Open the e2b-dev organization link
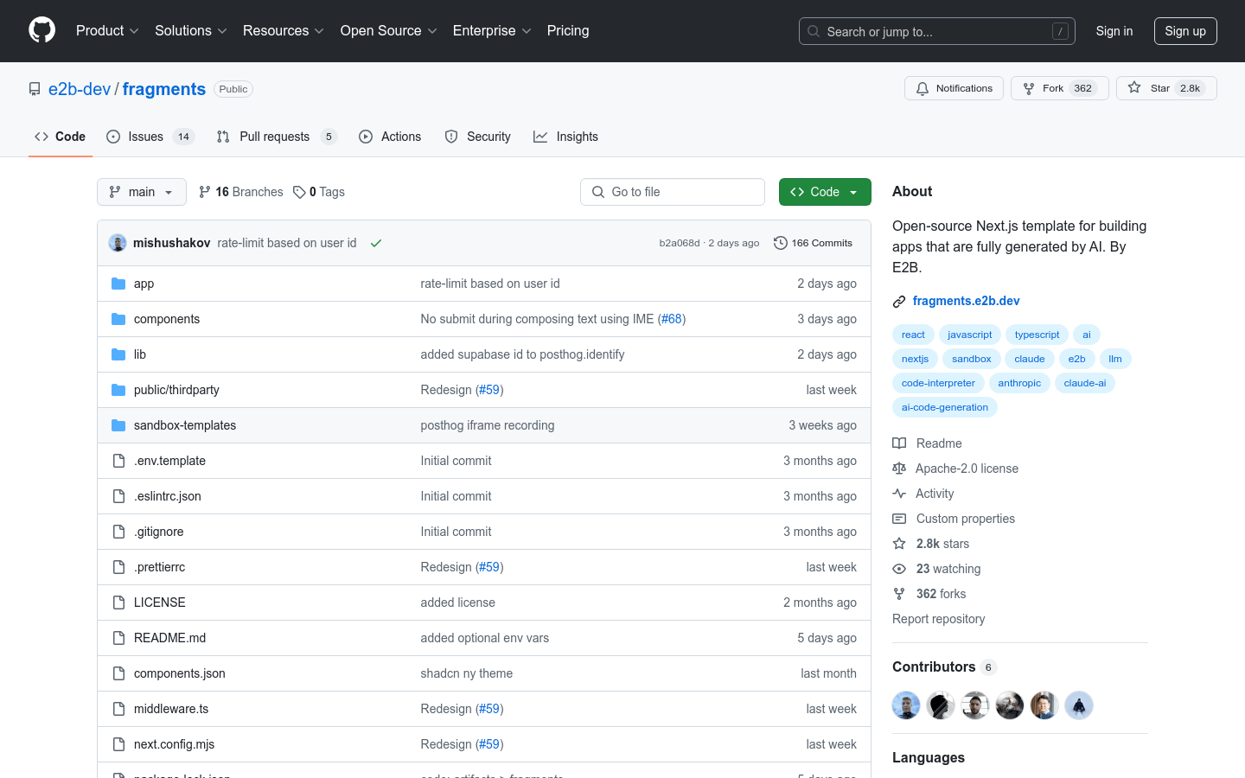 pyautogui.click(x=80, y=89)
